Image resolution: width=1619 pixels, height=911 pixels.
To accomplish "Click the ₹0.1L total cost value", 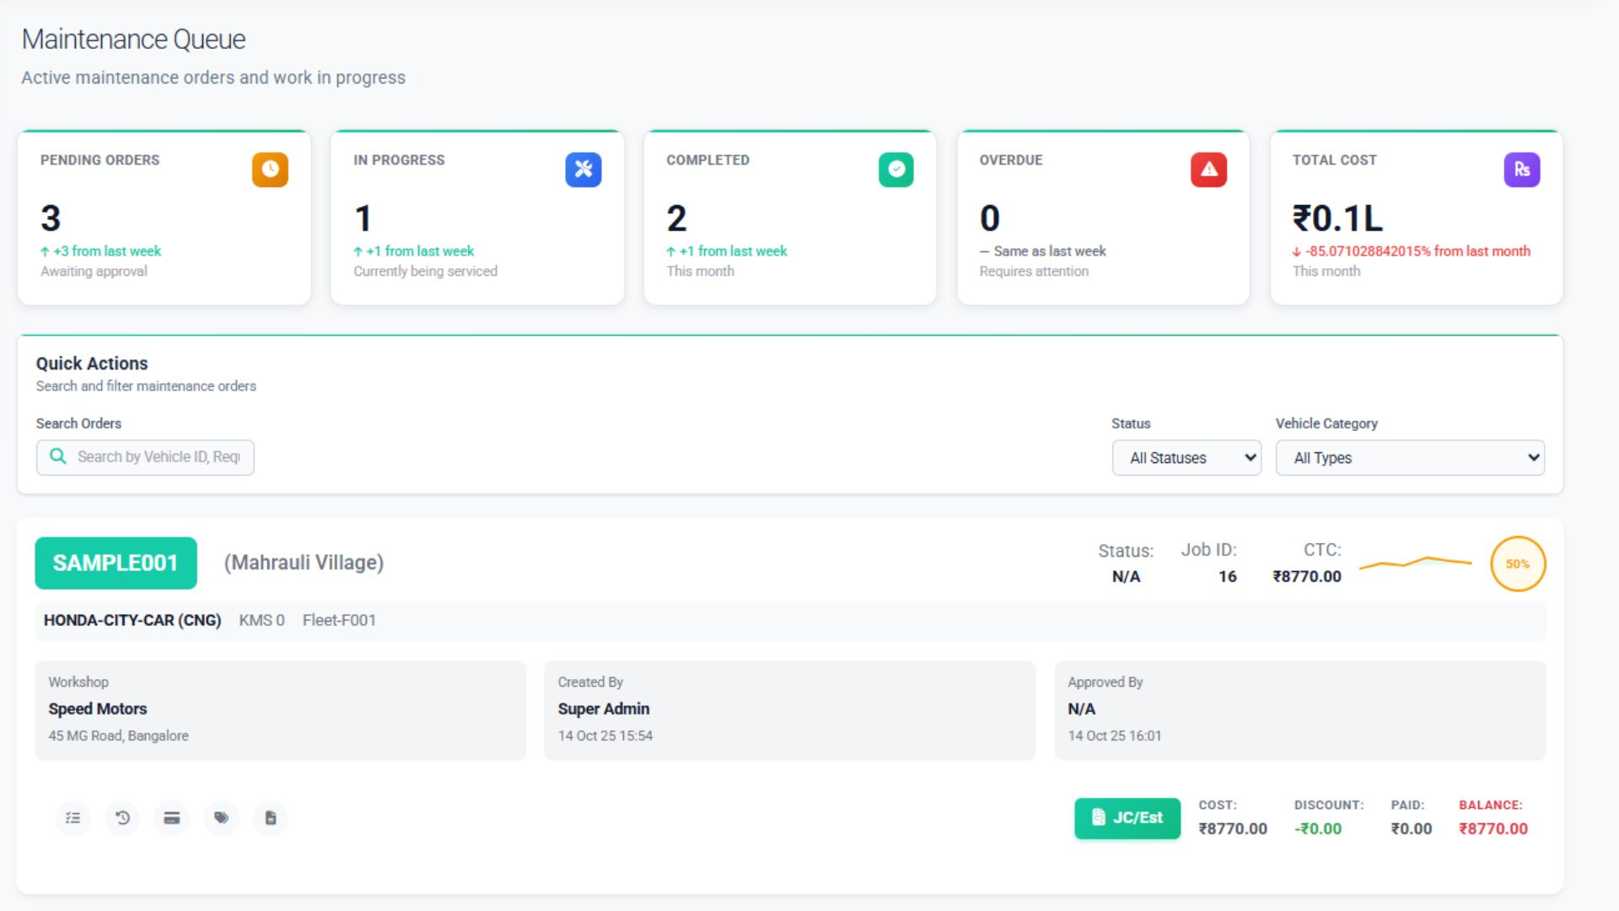I will coord(1338,218).
